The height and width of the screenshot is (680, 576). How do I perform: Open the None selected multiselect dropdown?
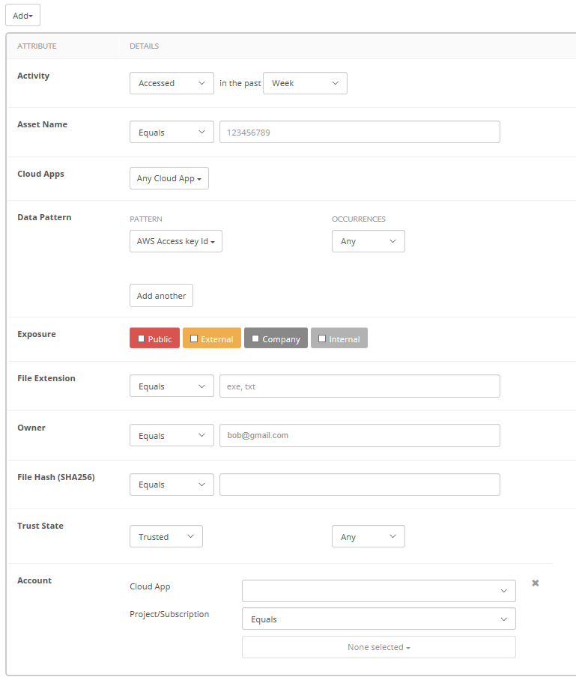378,647
